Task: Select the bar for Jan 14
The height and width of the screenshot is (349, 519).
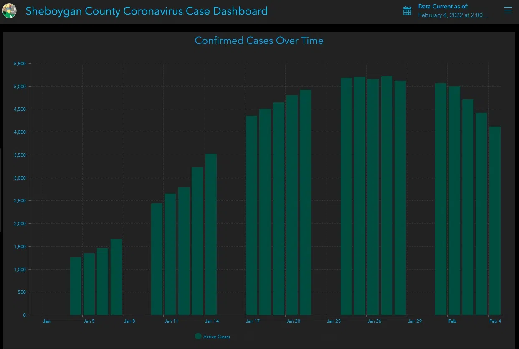Action: click(211, 234)
